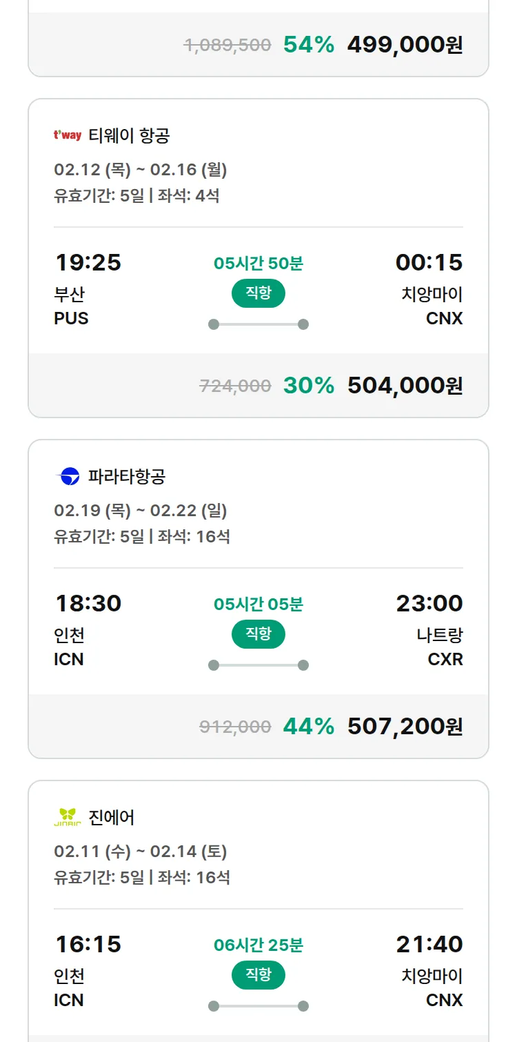The height and width of the screenshot is (1042, 517).
Task: Click the 직항 badge on T'way flight
Action: (258, 293)
